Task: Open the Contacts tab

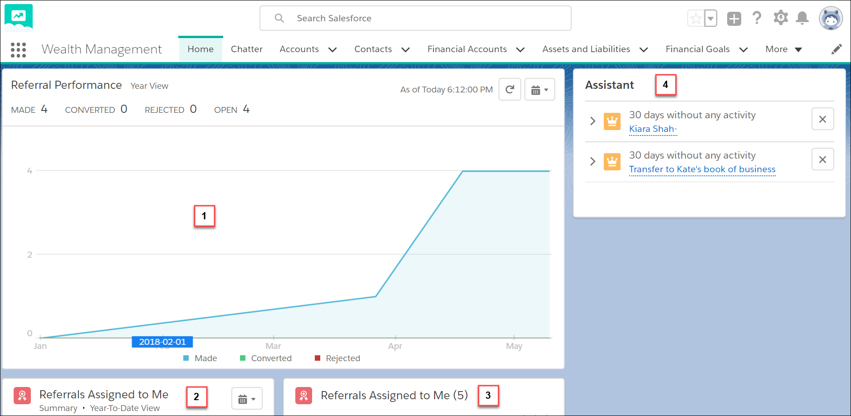Action: 373,49
